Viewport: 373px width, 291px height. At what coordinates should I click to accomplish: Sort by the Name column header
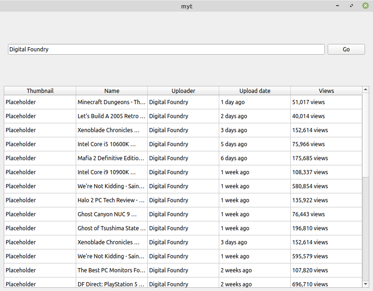(x=112, y=91)
